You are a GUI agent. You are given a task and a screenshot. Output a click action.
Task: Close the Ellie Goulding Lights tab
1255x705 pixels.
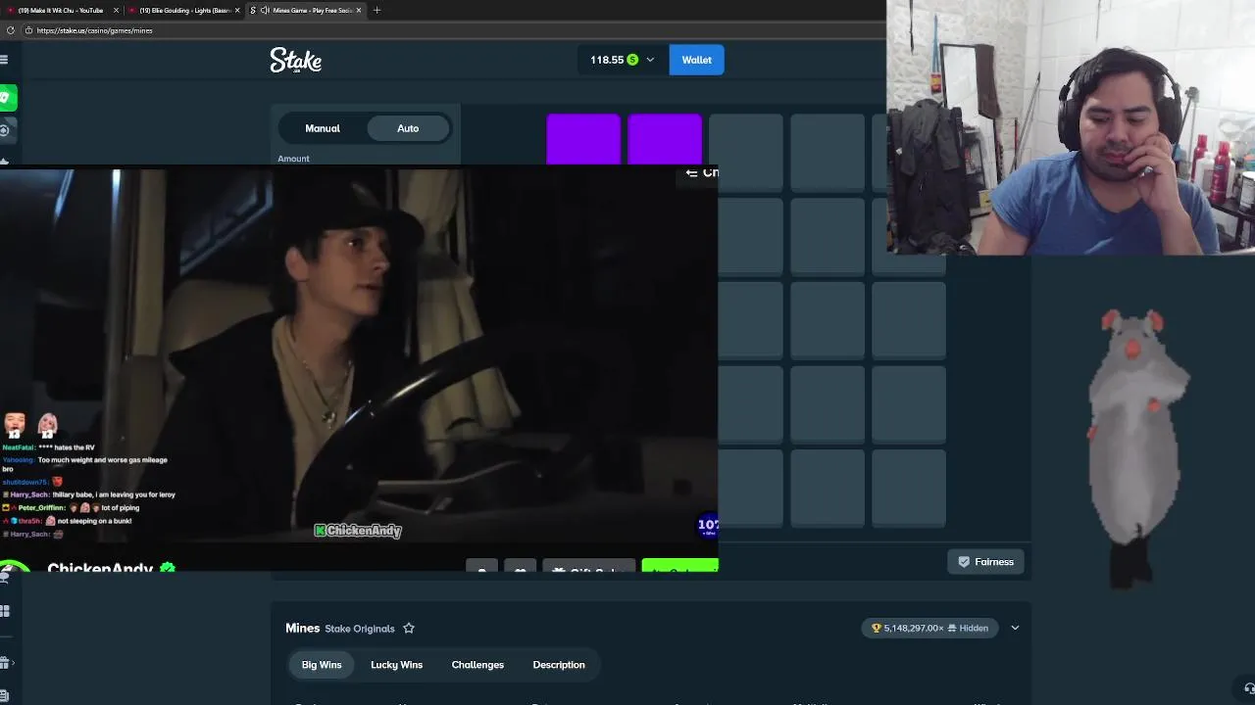(237, 10)
